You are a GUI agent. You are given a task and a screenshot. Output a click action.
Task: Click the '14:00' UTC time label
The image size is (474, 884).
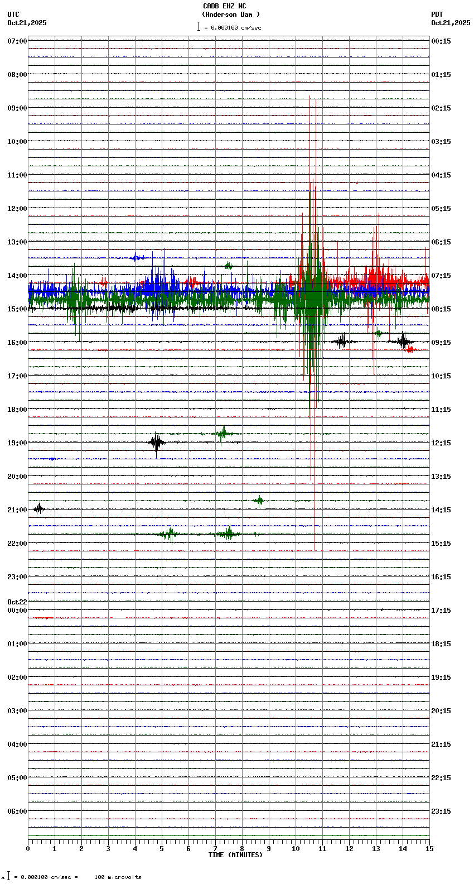coord(17,276)
